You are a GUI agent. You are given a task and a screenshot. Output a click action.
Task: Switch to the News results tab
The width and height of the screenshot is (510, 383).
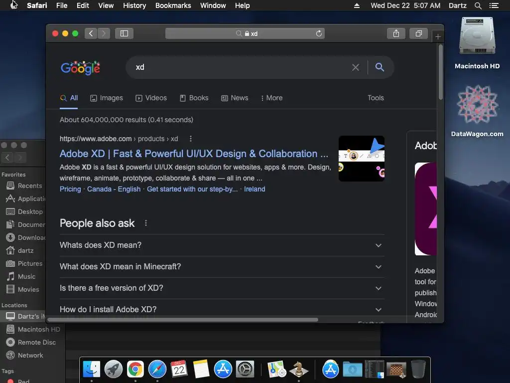(x=235, y=98)
